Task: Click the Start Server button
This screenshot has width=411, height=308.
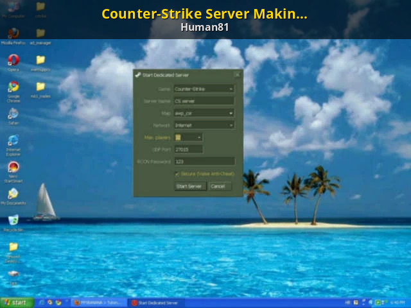Action: [x=189, y=186]
